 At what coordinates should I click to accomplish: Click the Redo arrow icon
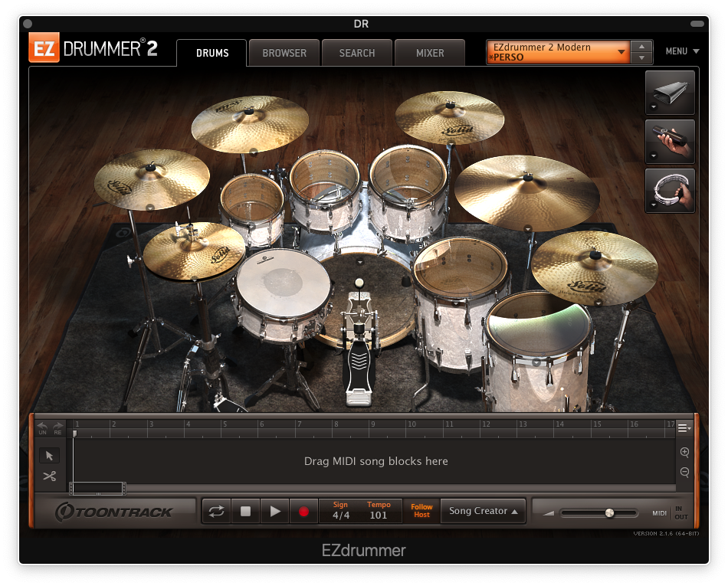click(57, 427)
